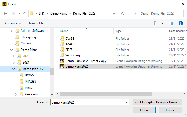Viewport: 187px width, 117px height.
Task: Select the 2023 tree folder
Action: (x=26, y=56)
